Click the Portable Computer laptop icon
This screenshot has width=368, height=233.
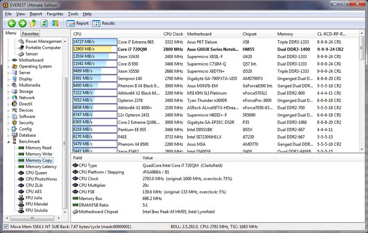point(21,48)
